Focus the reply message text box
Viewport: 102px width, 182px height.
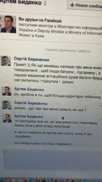coord(53,159)
